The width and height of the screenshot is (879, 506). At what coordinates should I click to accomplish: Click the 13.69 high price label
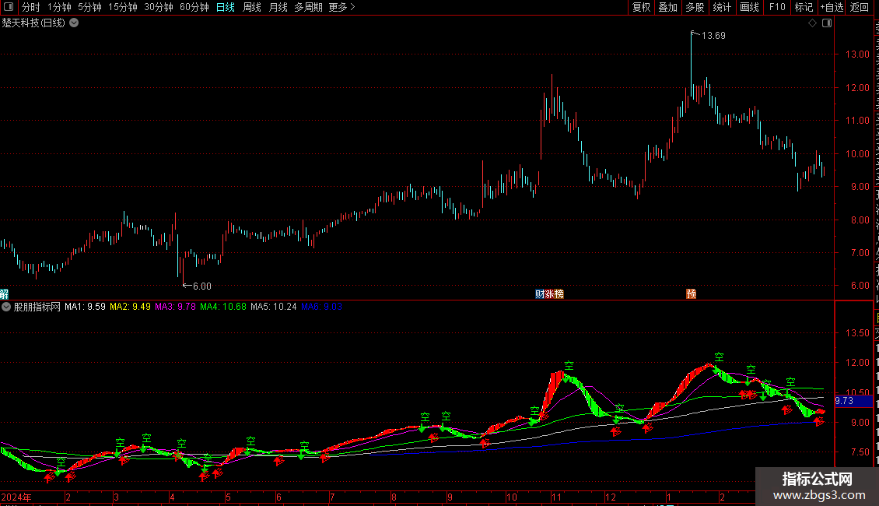click(713, 36)
